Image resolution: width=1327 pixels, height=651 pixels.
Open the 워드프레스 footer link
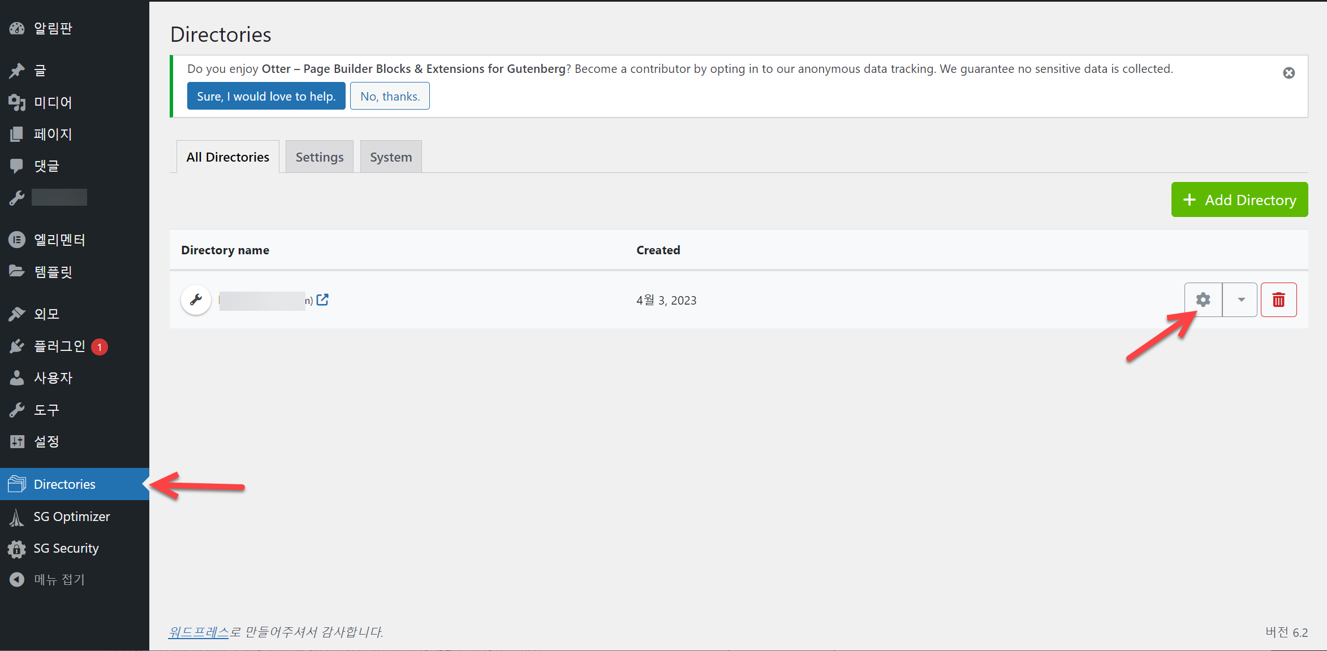click(199, 632)
